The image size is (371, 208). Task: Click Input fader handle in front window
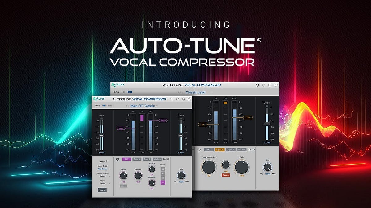click(102, 135)
